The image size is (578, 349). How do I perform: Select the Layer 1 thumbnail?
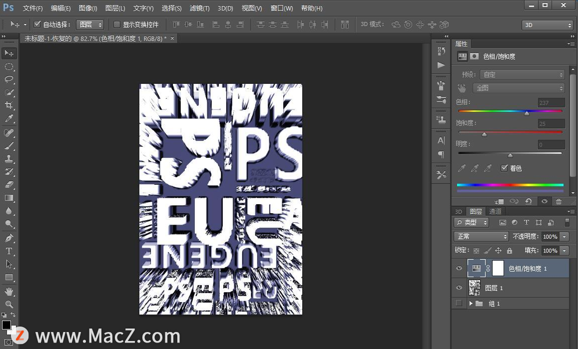475,288
